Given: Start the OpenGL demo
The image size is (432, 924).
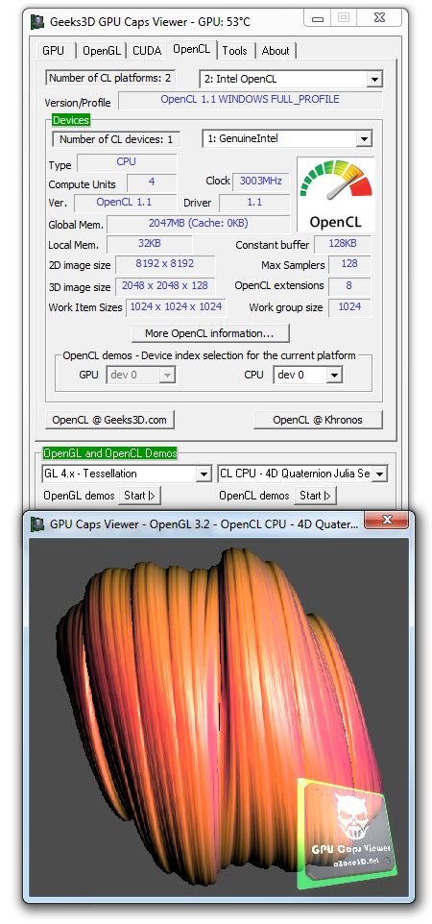Looking at the screenshot, I should [x=139, y=496].
